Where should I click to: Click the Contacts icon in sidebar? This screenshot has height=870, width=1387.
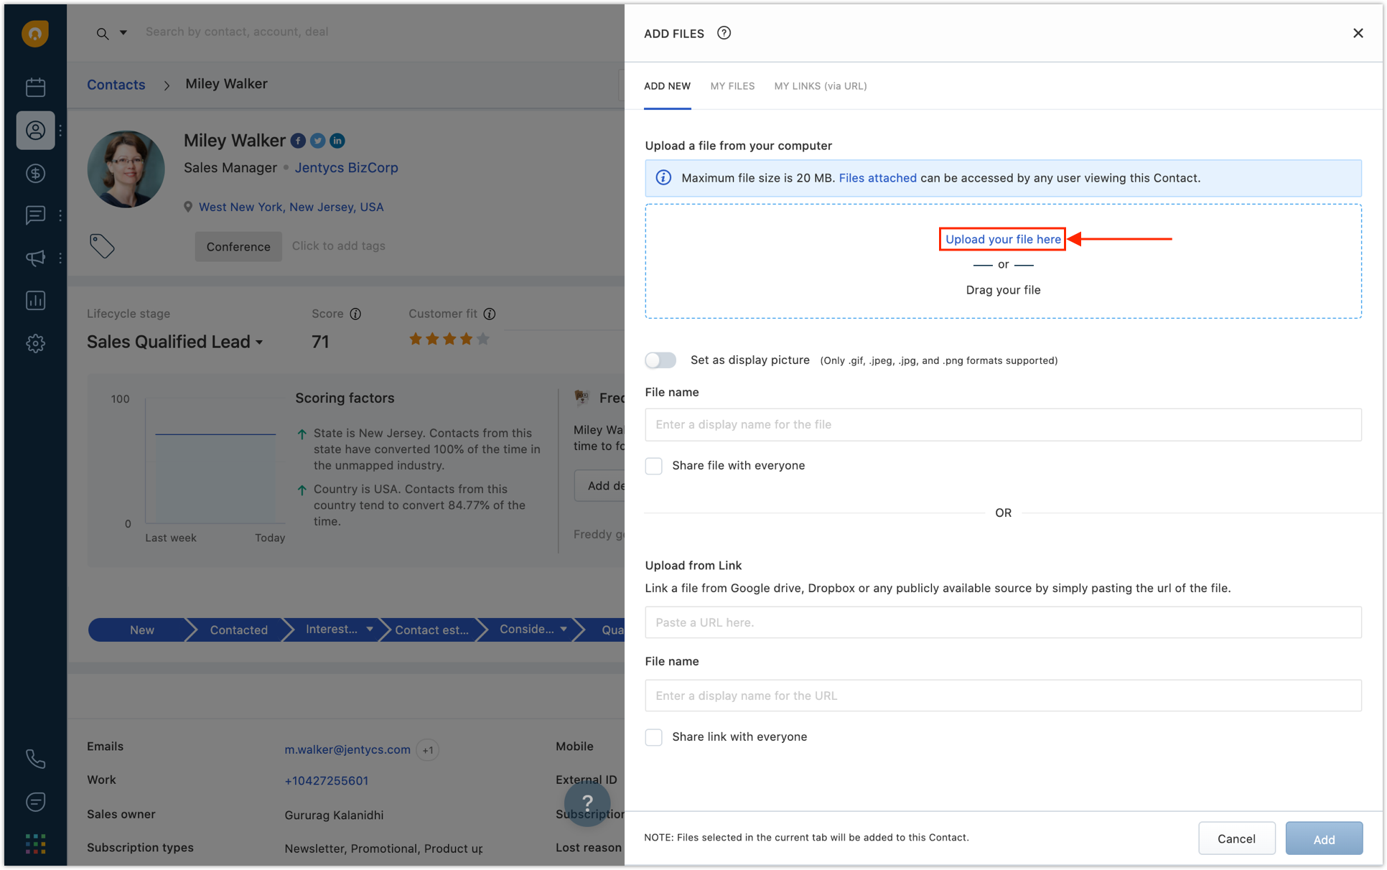[x=34, y=131]
